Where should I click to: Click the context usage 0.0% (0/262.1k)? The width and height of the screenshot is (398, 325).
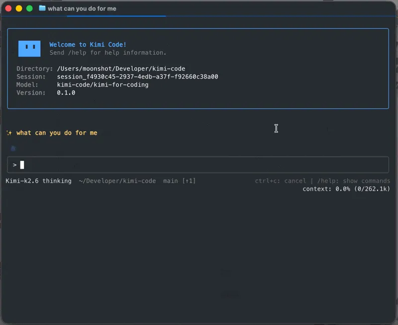click(346, 189)
